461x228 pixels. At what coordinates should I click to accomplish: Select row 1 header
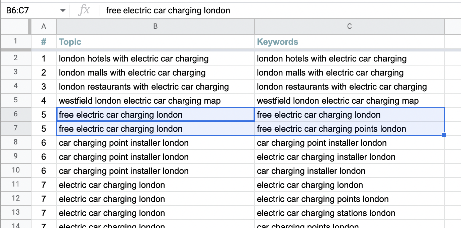16,41
